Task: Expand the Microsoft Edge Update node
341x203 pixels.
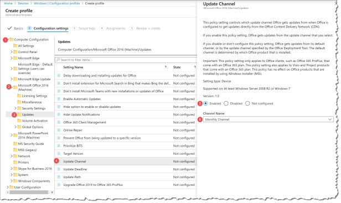Action: [x=11, y=79]
